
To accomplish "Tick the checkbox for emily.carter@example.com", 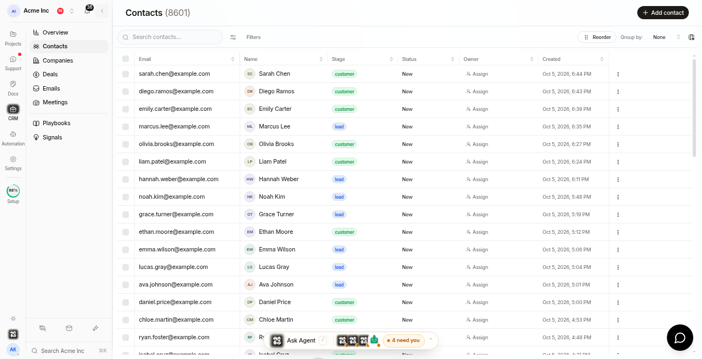I will pos(126,109).
